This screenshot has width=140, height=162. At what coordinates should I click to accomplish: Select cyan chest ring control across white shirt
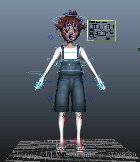pos(70,54)
